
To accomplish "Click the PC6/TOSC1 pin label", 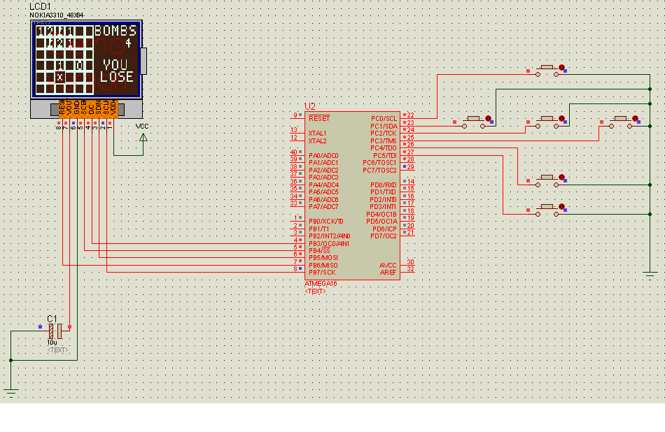I will pos(379,163).
